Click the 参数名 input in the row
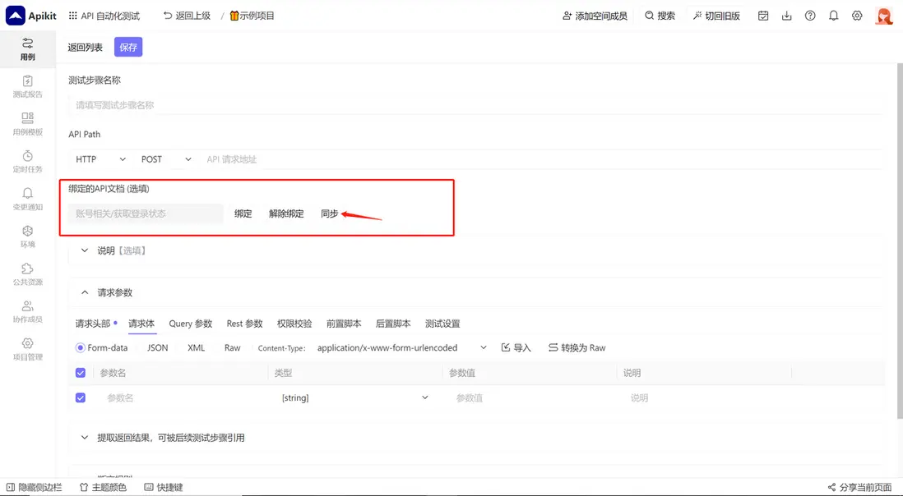Image resolution: width=903 pixels, height=496 pixels. coord(184,397)
